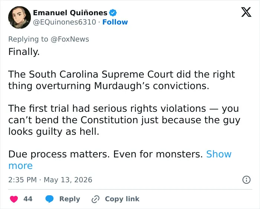The image size is (260, 209).
Task: Click the Emanuel Quiñones display name
Action: [x=70, y=13]
